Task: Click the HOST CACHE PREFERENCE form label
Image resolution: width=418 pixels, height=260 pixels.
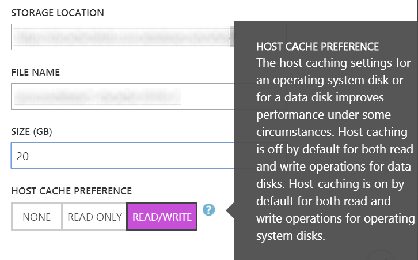Action: point(71,191)
